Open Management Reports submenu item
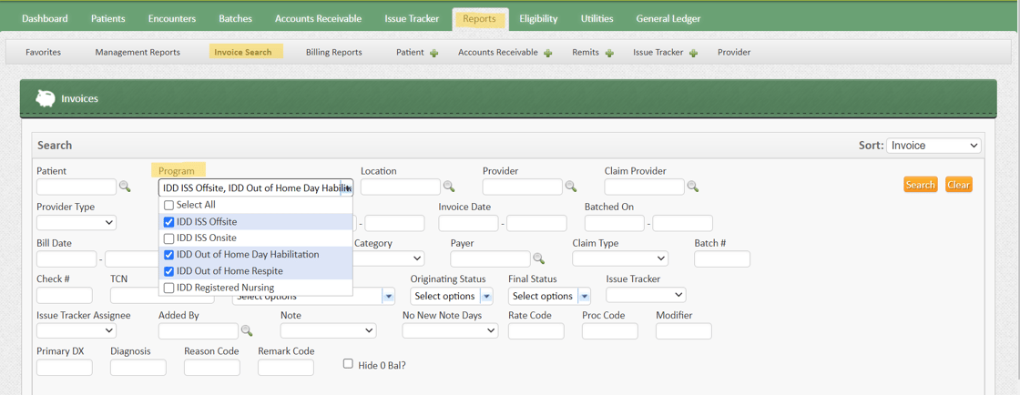 tap(138, 52)
